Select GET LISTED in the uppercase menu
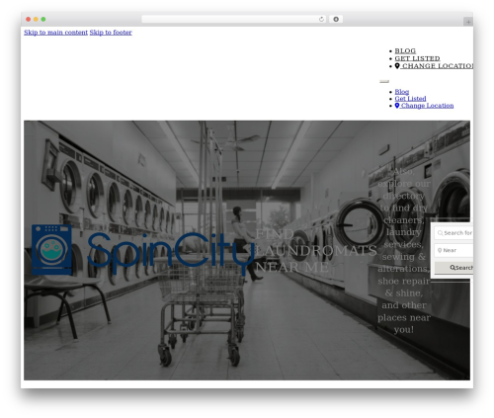This screenshot has height=418, width=494. point(417,58)
